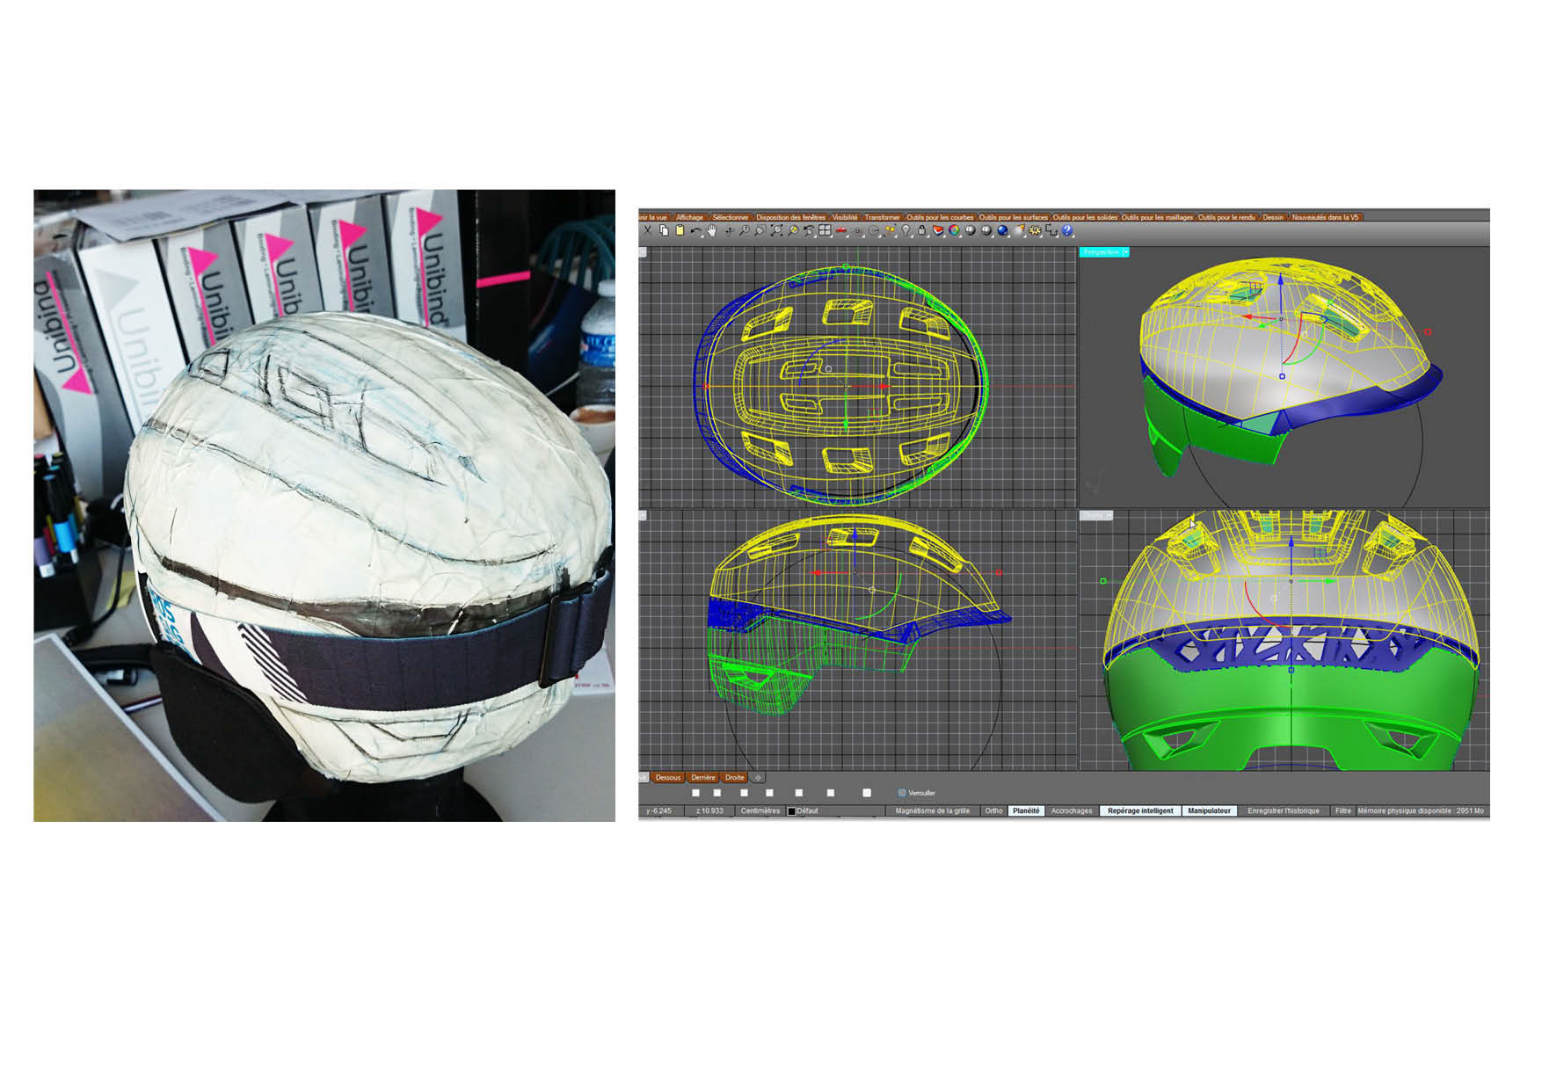Expand the viewport tab list arrow
This screenshot has width=1542, height=1090.
pos(758,777)
